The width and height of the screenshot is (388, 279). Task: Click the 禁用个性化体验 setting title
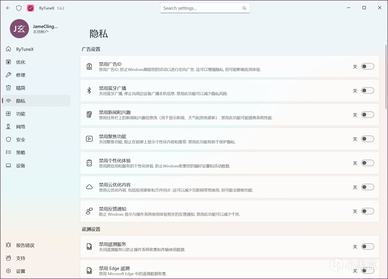click(115, 161)
